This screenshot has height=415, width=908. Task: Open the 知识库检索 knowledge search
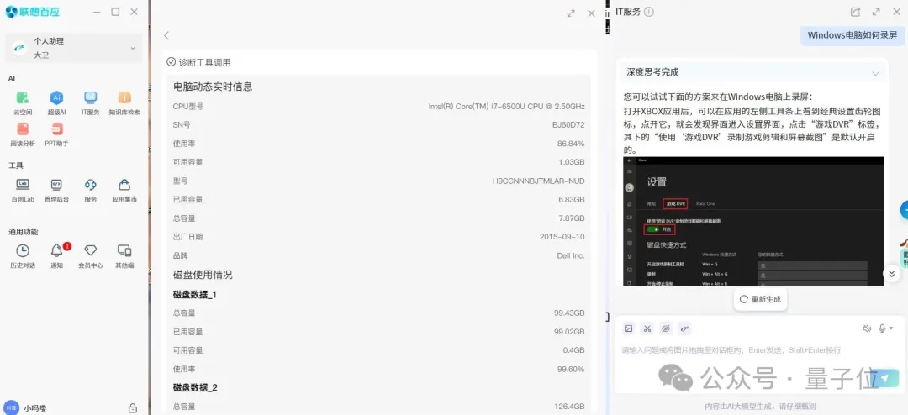[124, 98]
